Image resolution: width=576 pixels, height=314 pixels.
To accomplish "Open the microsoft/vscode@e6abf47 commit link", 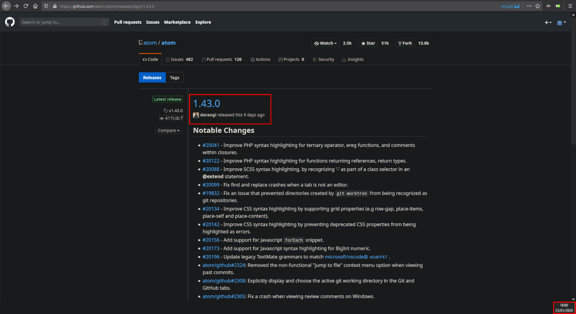I will (356, 257).
